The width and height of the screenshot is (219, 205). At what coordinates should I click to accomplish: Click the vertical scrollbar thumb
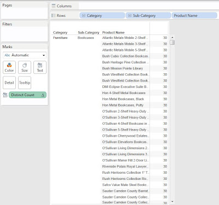click(172, 42)
